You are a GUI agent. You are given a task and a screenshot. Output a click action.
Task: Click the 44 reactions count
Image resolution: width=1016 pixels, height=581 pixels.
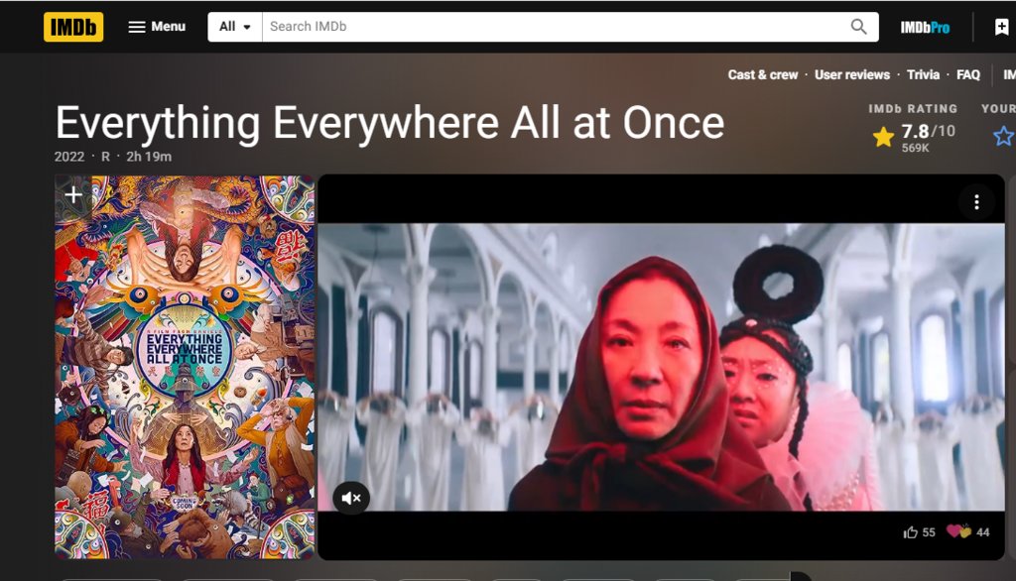983,532
